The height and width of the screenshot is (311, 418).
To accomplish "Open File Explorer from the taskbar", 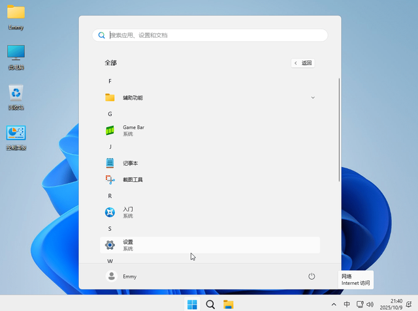I will [x=229, y=304].
